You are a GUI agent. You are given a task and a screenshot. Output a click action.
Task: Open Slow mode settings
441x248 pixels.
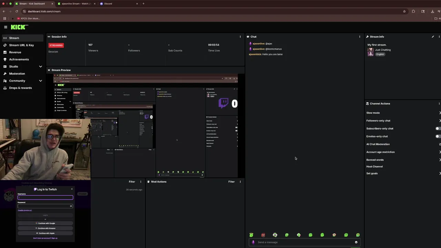pyautogui.click(x=403, y=113)
